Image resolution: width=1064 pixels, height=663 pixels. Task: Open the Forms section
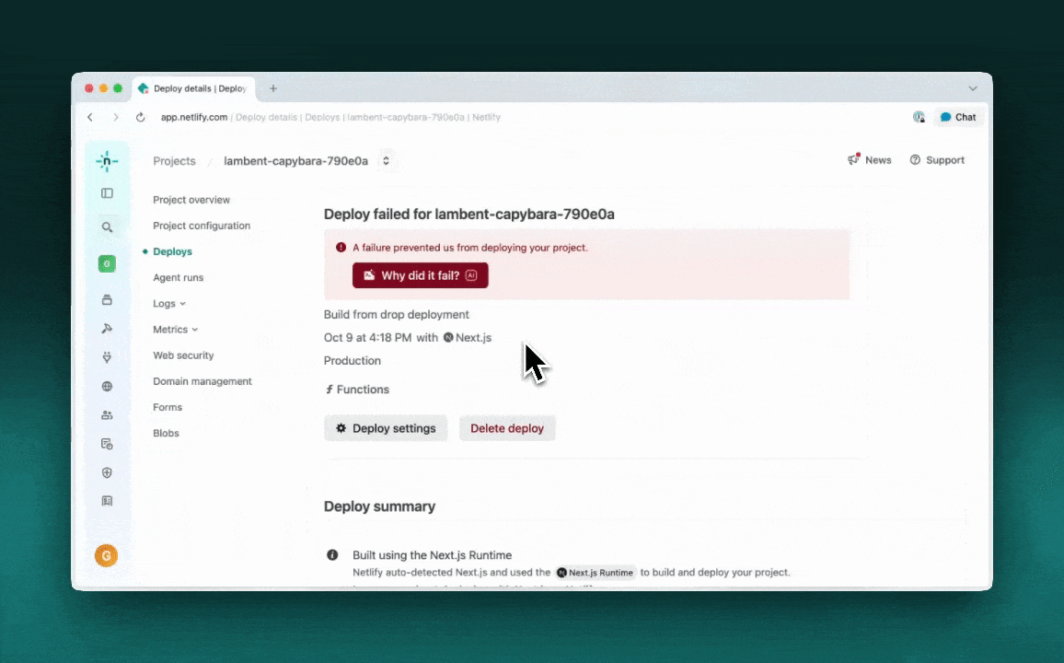coord(168,407)
